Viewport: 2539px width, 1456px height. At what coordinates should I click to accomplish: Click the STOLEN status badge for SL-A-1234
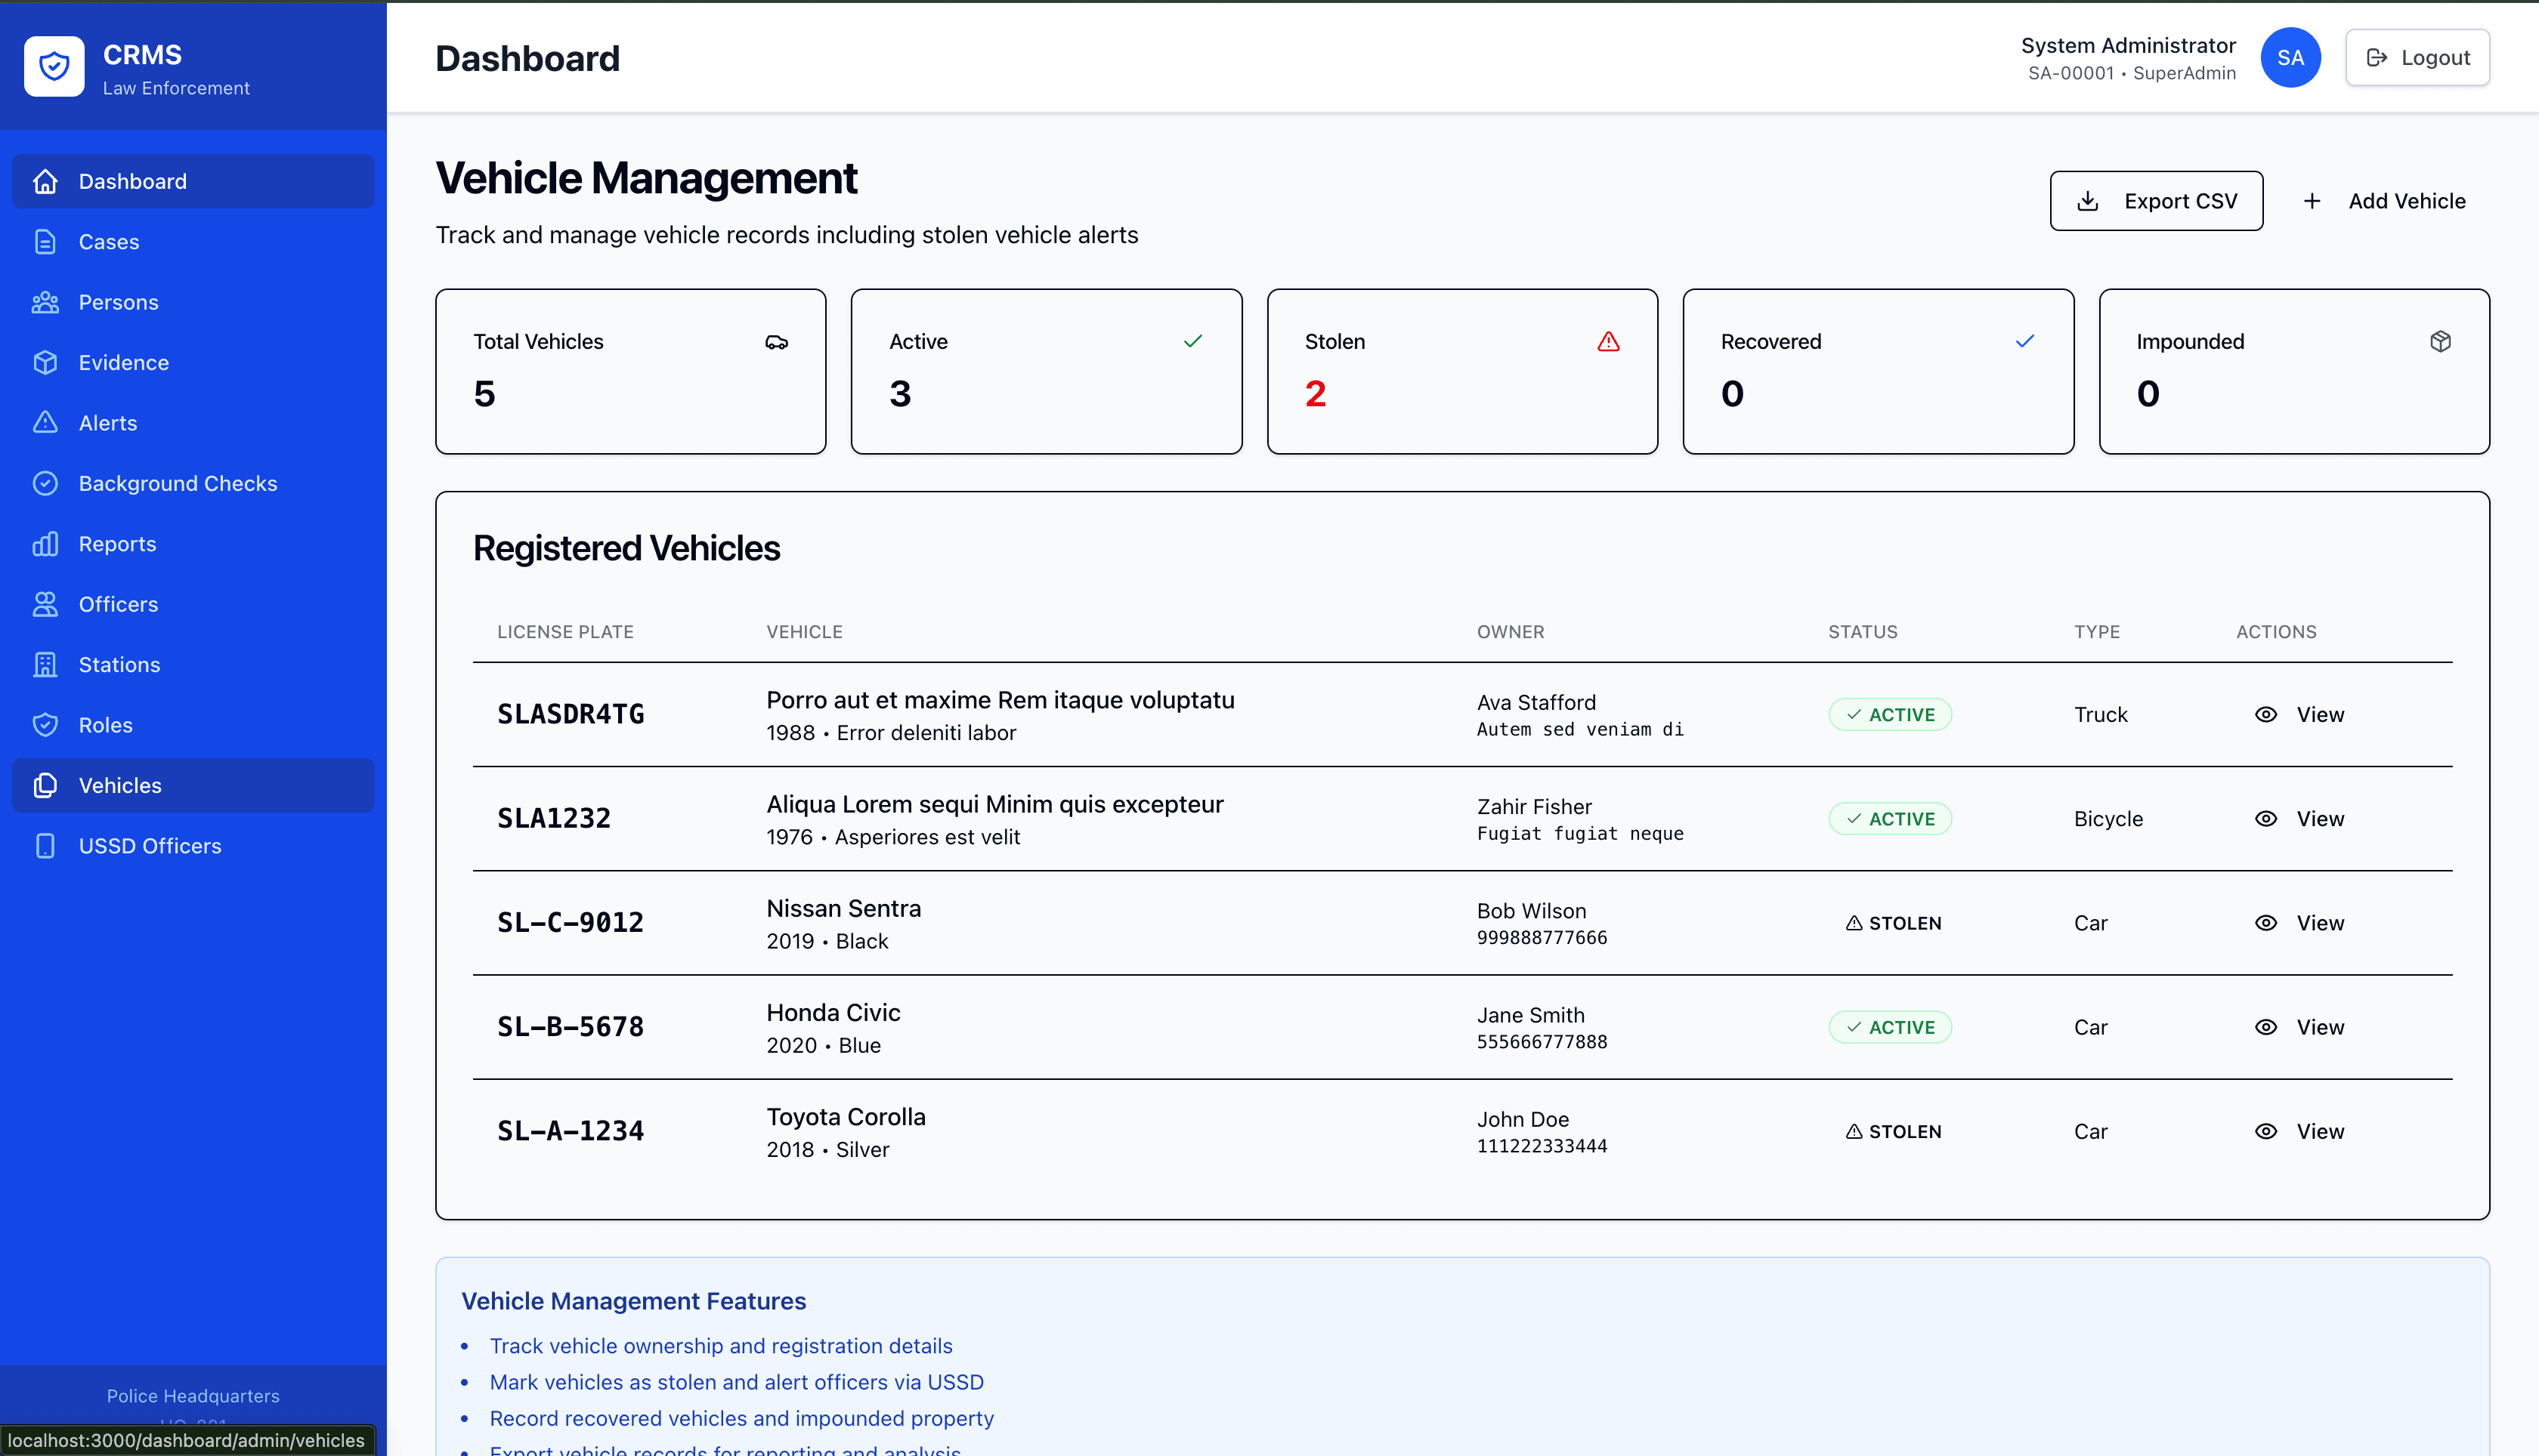(1893, 1132)
